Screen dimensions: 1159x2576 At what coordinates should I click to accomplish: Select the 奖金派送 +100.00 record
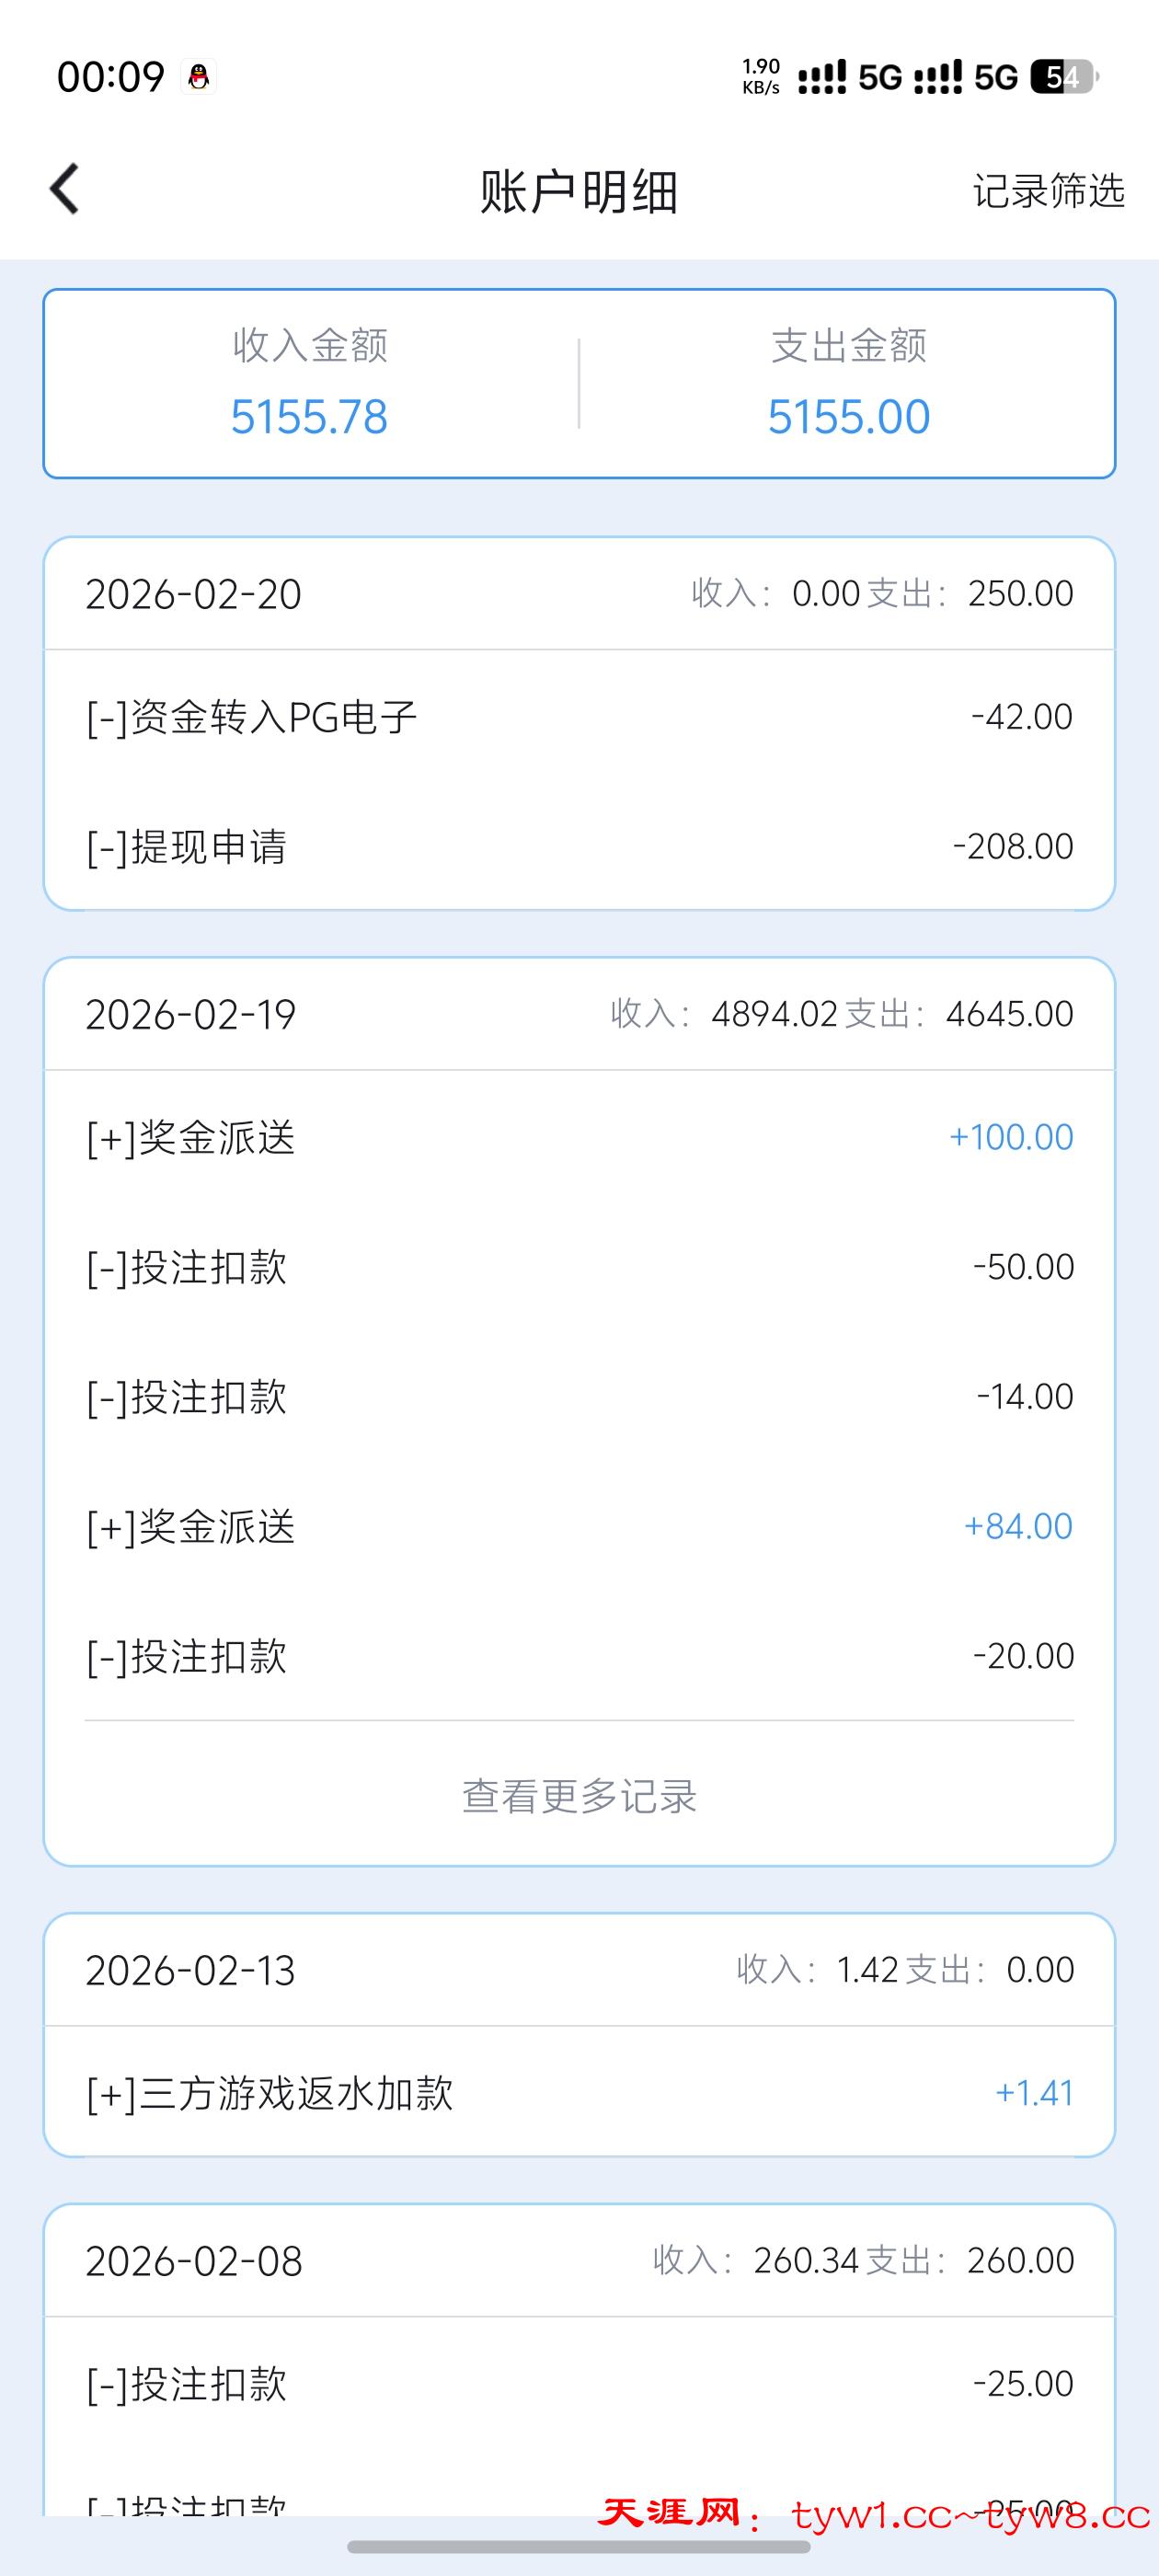(579, 1137)
